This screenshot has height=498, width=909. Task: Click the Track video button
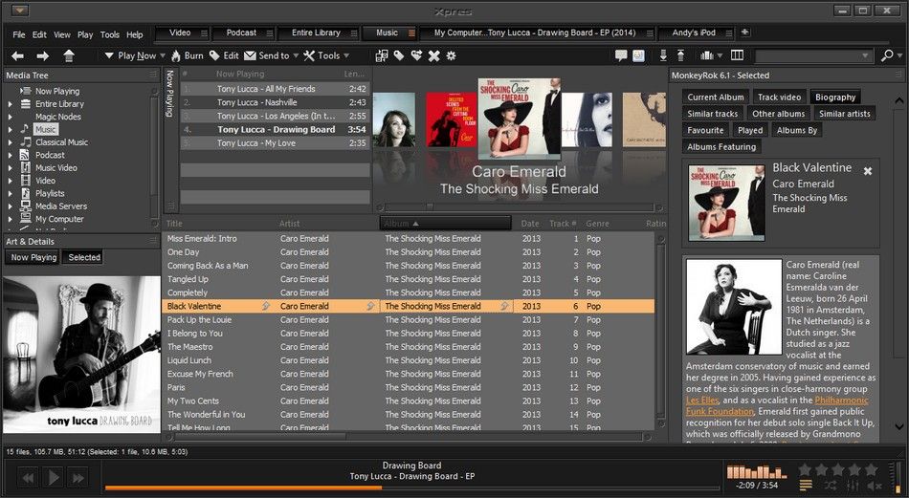tap(779, 97)
